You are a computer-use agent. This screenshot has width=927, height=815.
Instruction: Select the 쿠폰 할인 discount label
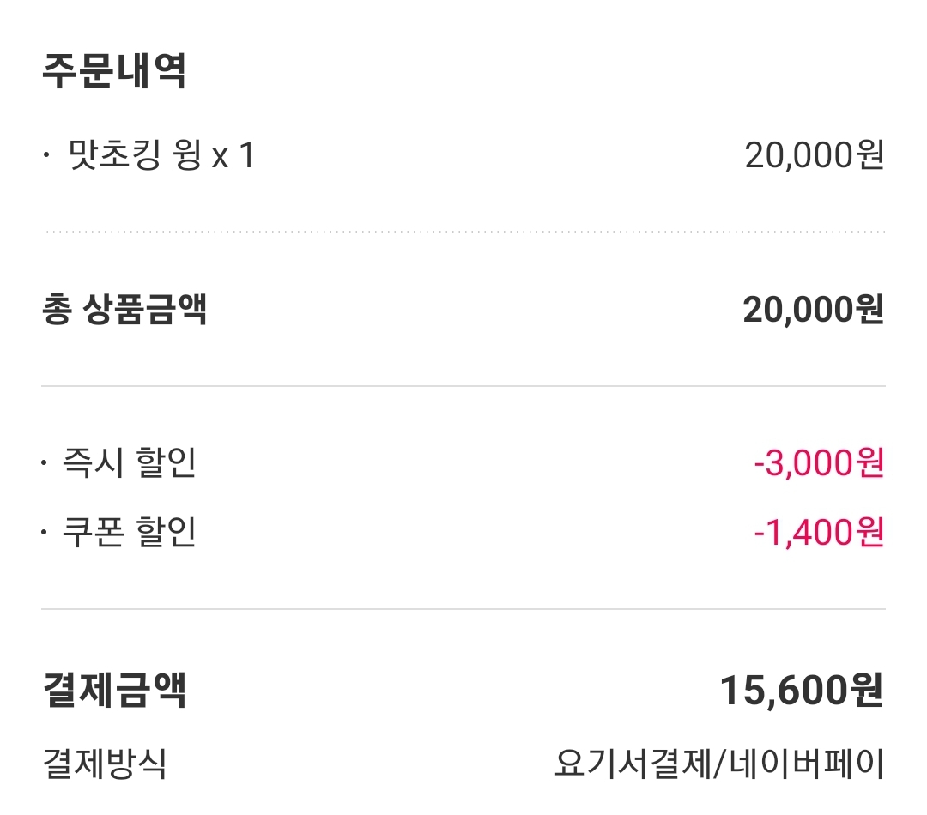click(x=129, y=534)
